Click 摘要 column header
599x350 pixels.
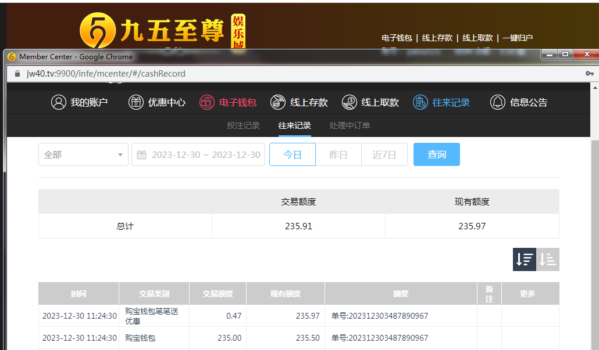click(x=401, y=294)
